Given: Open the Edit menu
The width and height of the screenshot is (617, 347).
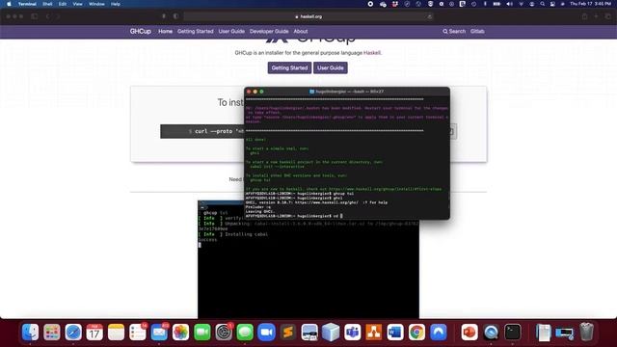Looking at the screenshot, I should 63,4.
